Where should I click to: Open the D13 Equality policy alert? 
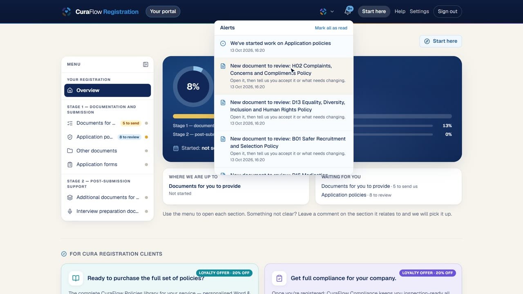(x=284, y=113)
